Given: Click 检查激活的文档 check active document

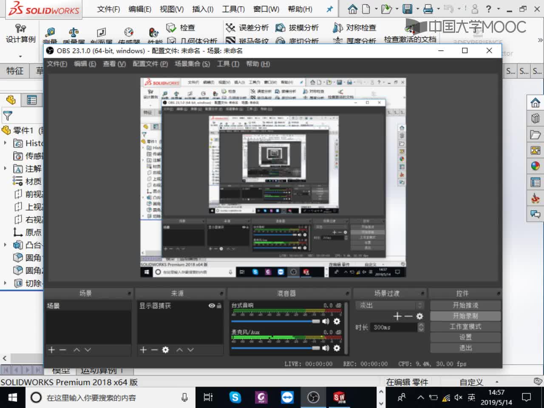Looking at the screenshot, I should click(410, 34).
